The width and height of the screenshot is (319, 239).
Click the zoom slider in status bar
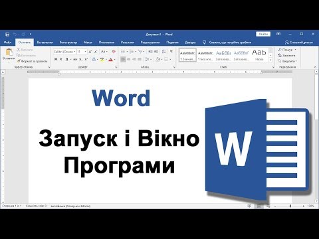tap(290, 206)
